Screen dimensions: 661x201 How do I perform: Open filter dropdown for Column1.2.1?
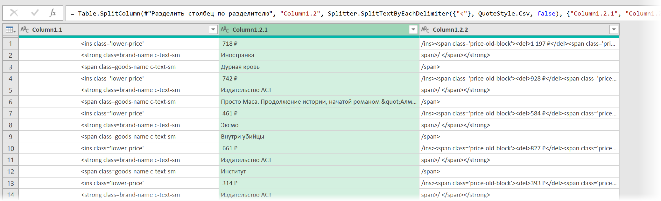413,30
